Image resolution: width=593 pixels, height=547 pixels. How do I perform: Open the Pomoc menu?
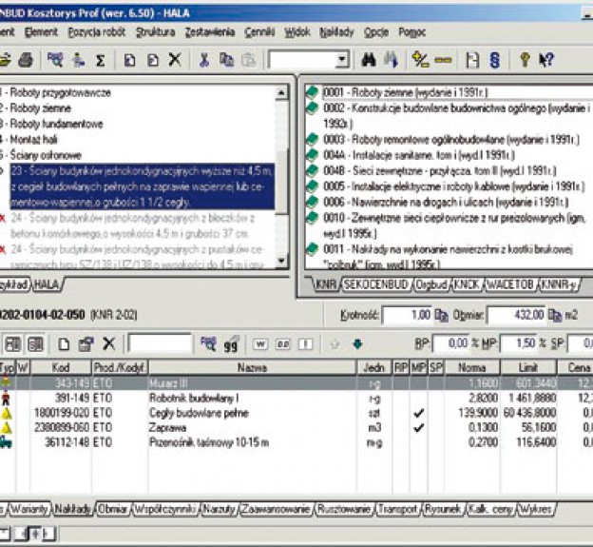412,32
